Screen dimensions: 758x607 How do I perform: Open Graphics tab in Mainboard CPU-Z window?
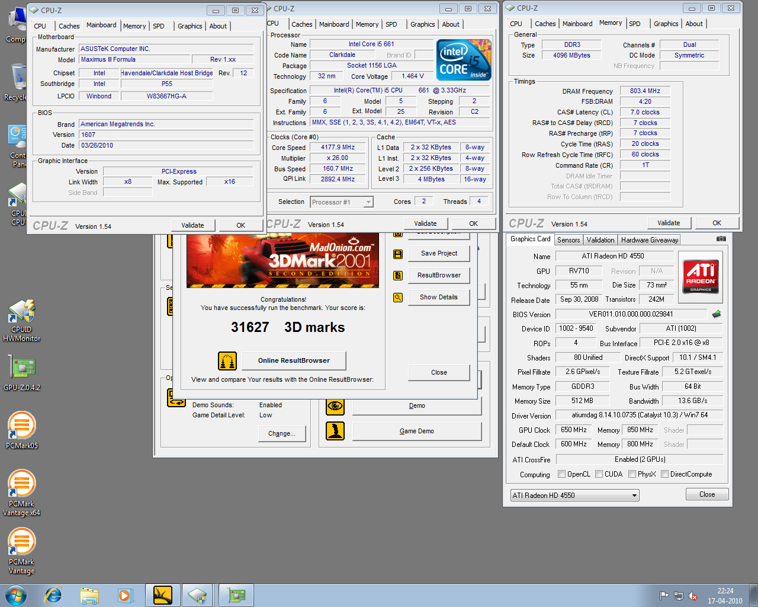coord(189,26)
